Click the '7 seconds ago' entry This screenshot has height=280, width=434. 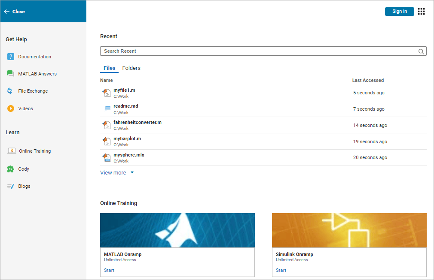tap(369, 109)
